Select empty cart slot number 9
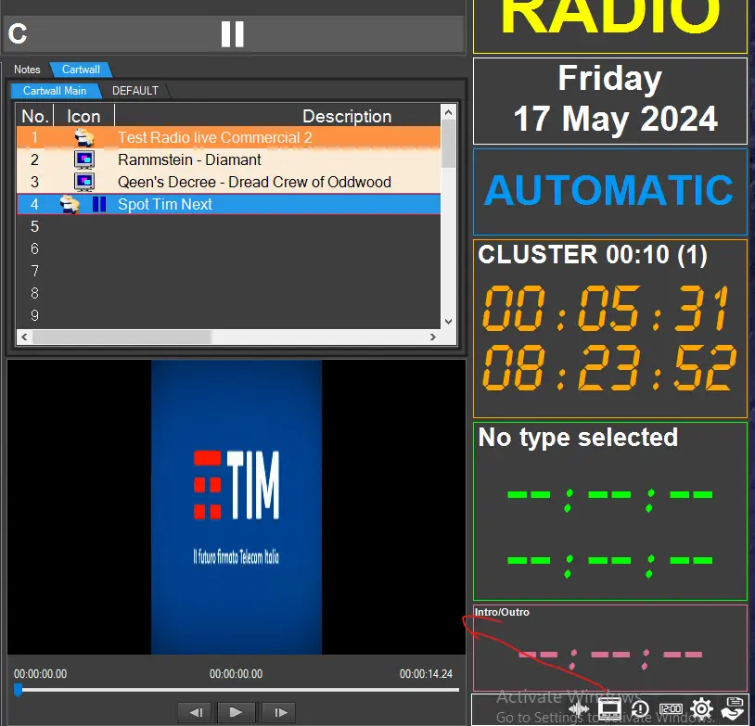Viewport: 755px width, 726px height. 229,315
